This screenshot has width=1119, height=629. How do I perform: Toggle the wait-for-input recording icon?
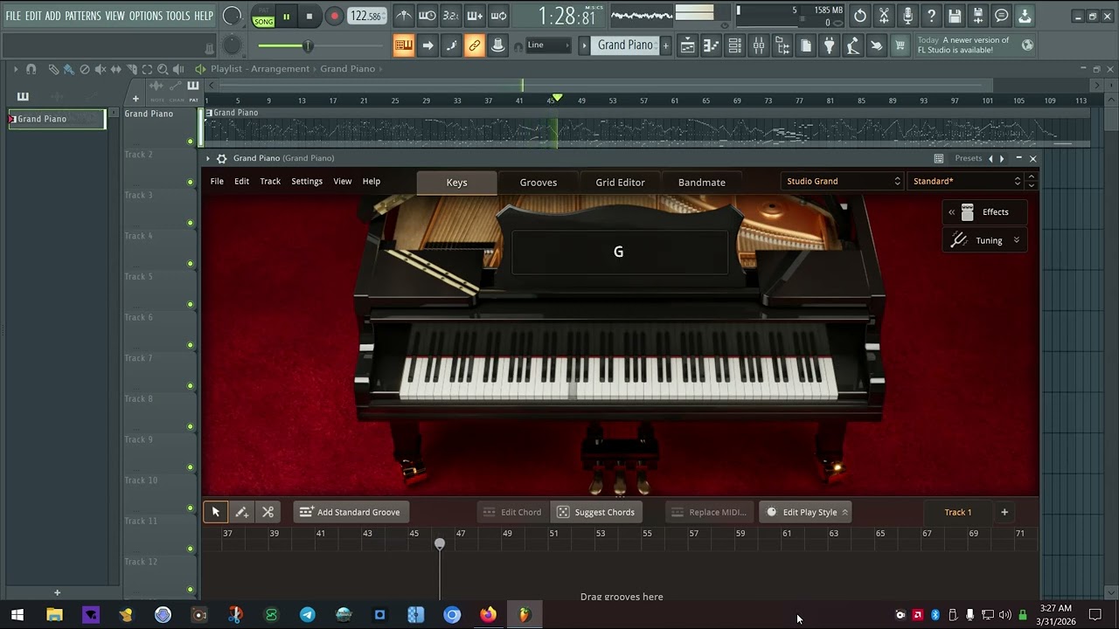[x=427, y=16]
